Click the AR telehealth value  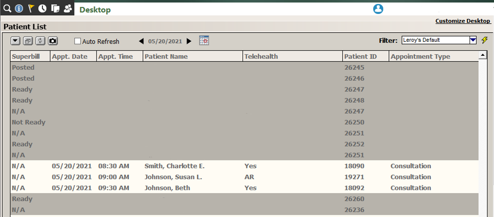[249, 177]
